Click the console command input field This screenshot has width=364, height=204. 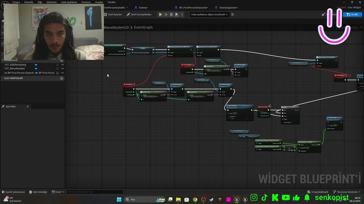click(95, 192)
